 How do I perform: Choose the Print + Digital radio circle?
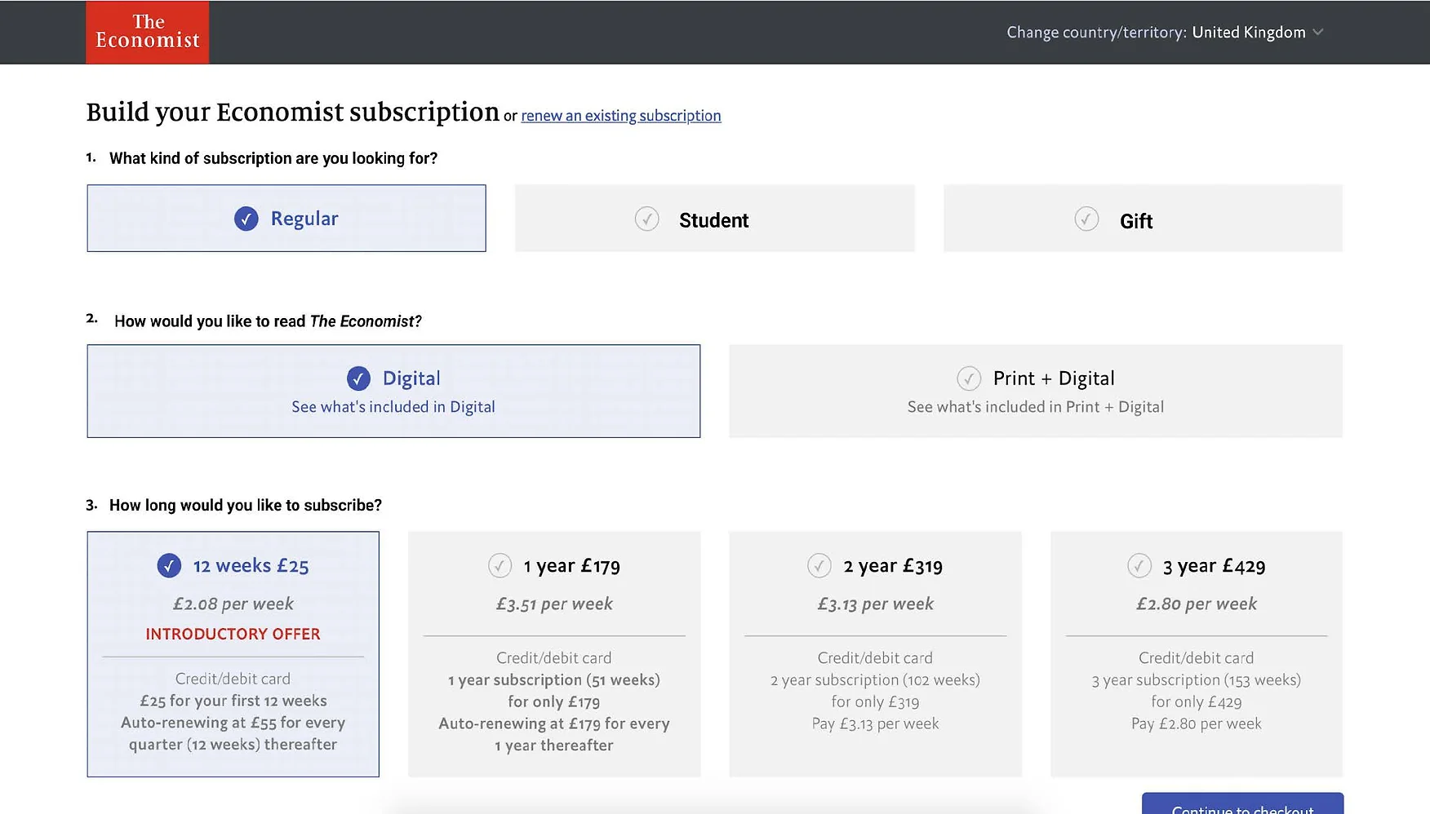coord(969,378)
